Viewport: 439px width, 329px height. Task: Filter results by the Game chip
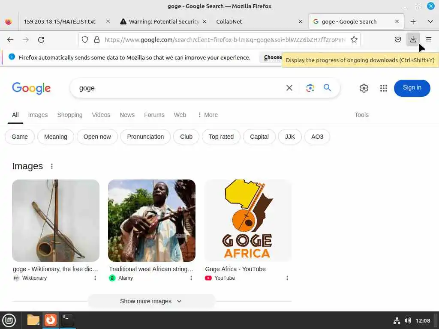tap(20, 137)
